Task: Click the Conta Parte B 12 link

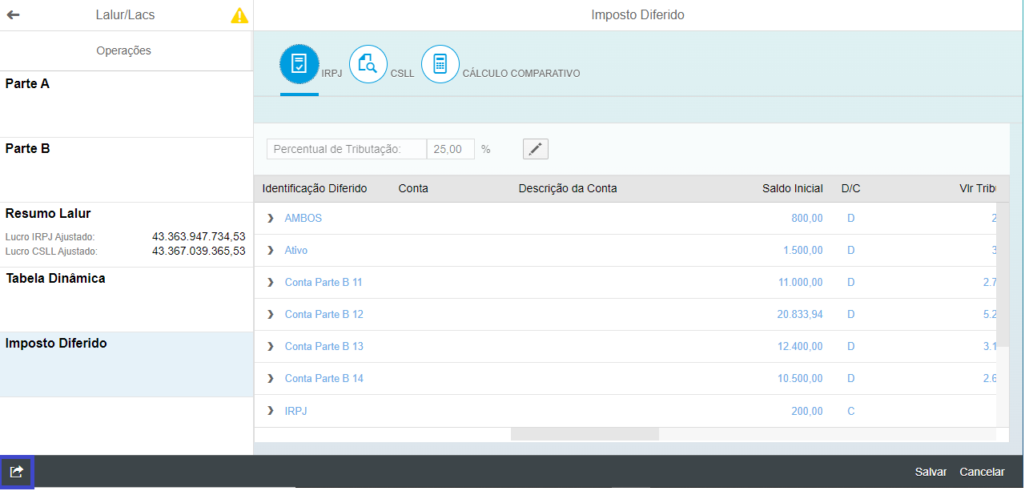Action: pos(324,314)
